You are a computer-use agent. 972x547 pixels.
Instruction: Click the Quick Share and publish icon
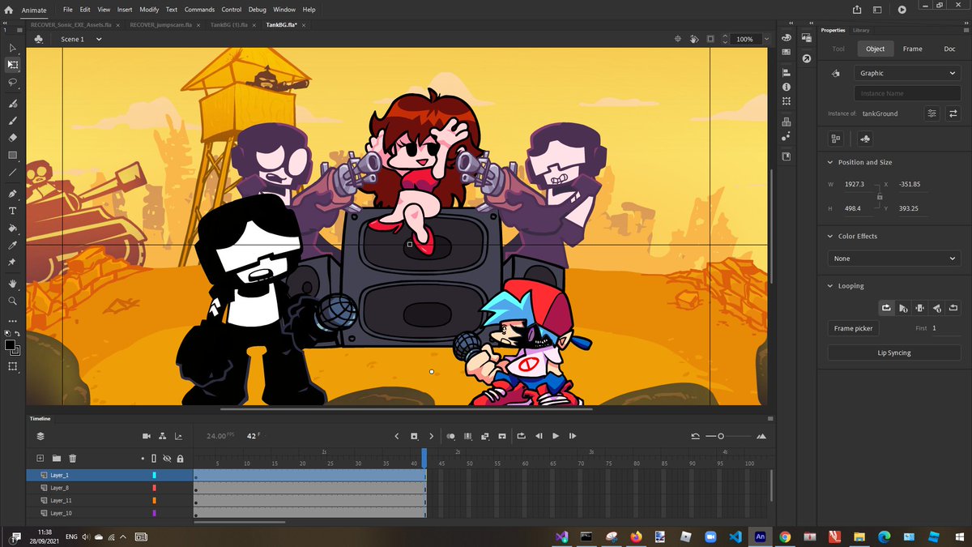[x=857, y=10]
